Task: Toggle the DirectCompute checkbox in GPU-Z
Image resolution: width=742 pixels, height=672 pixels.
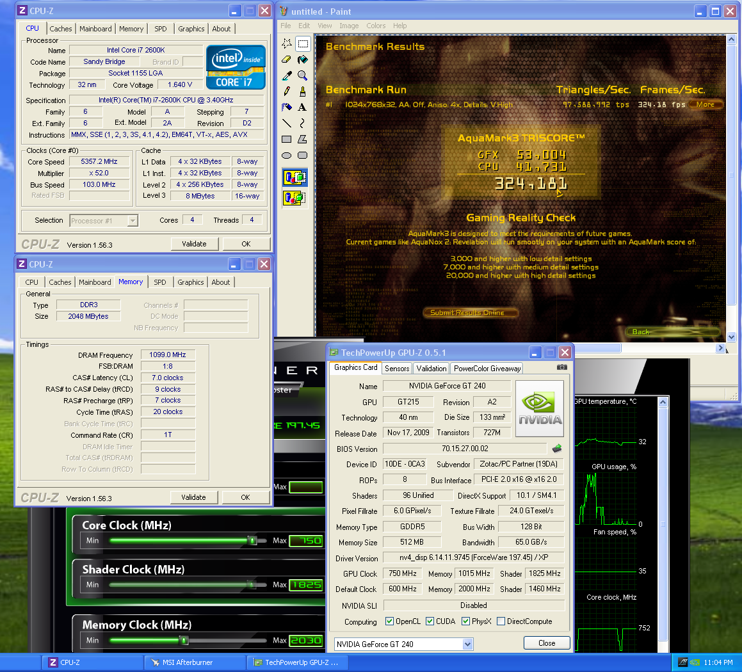Action: click(x=501, y=621)
